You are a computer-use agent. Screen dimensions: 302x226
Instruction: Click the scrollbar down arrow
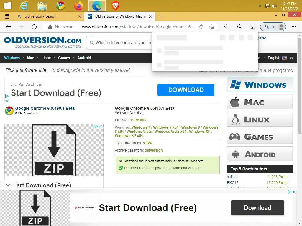(x=300, y=224)
